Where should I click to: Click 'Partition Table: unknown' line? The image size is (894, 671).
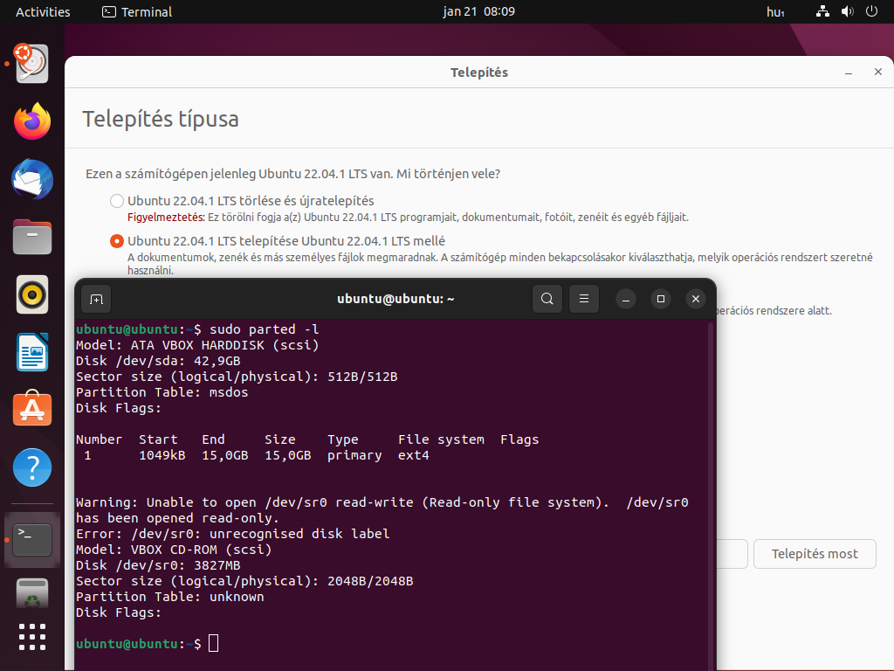170,597
